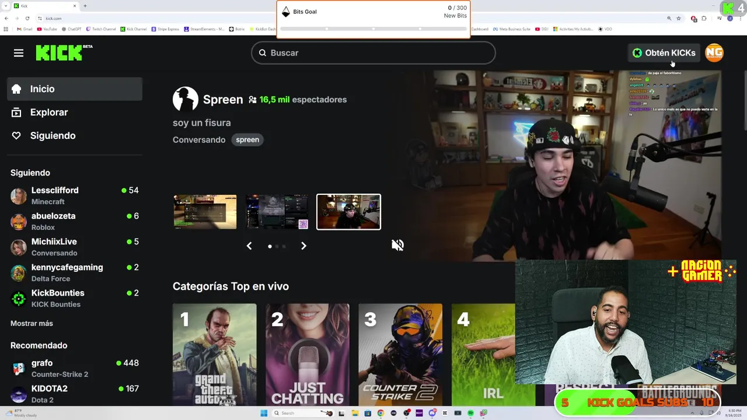Open the KIDOTA2 channel name
747x420 pixels.
pyautogui.click(x=50, y=388)
